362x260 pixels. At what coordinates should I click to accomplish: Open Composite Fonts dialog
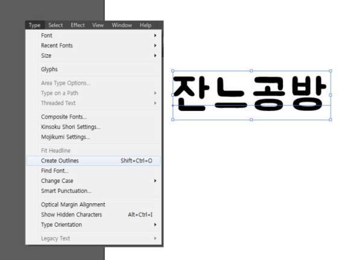coord(94,117)
